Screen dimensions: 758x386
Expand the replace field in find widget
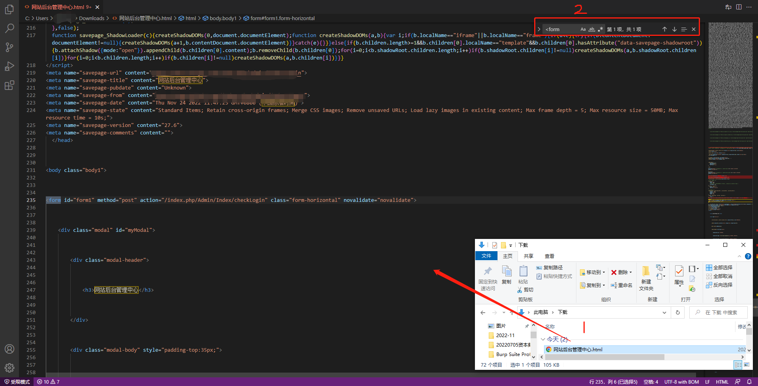click(539, 29)
